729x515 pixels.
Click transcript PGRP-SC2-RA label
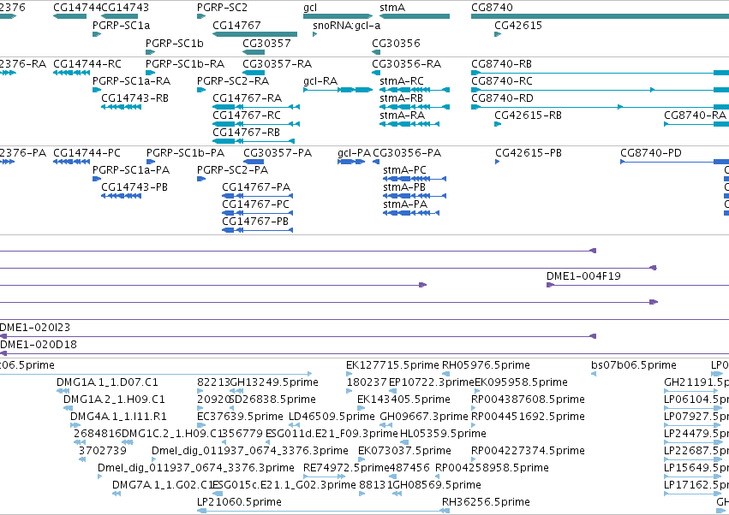(x=233, y=80)
